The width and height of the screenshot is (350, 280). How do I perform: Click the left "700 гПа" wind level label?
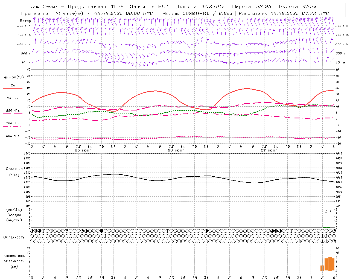pos(24,35)
